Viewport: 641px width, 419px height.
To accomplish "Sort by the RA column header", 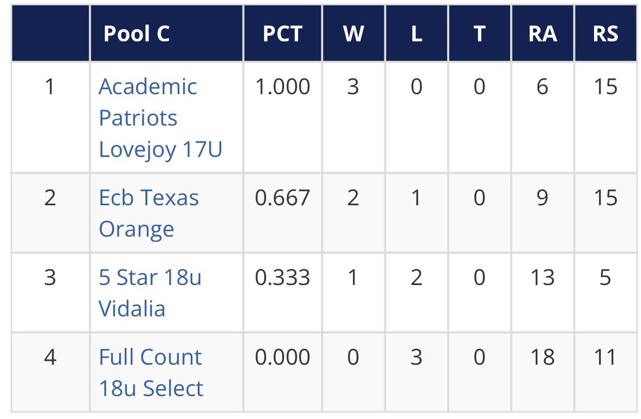I will click(x=542, y=34).
